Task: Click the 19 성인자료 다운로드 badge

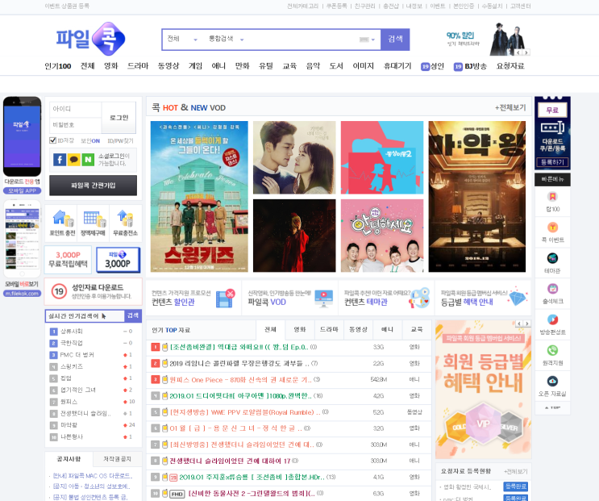Action: point(59,291)
